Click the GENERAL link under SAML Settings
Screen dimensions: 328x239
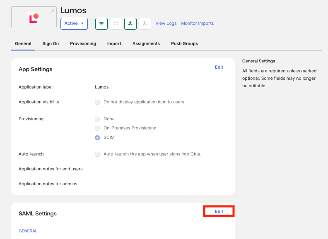(x=28, y=231)
